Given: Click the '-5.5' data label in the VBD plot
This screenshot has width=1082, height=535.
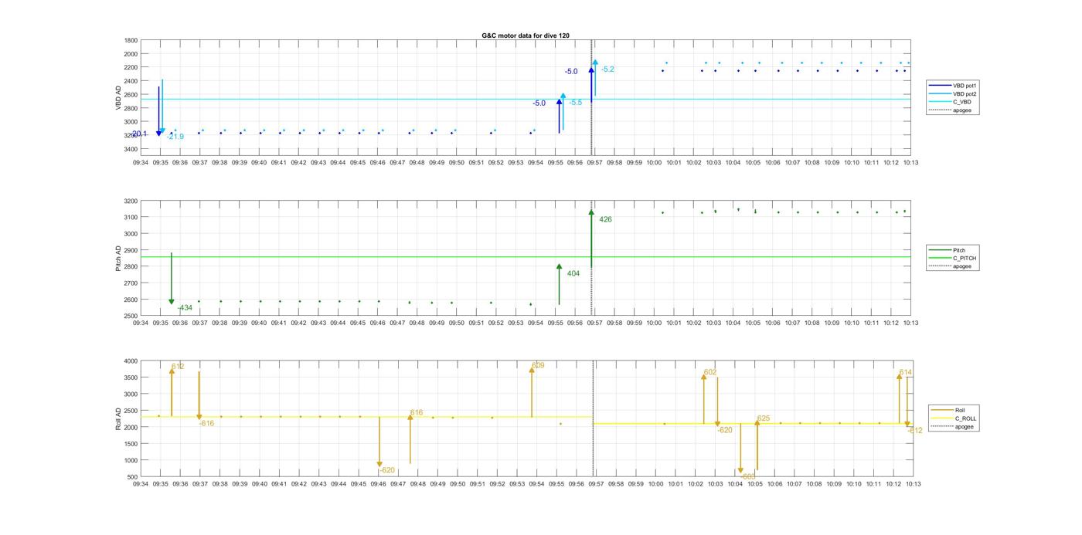Looking at the screenshot, I should (x=576, y=103).
